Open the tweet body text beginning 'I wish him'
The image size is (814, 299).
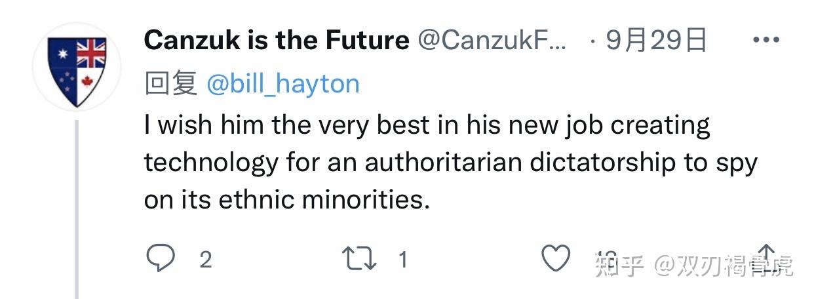[x=450, y=162]
